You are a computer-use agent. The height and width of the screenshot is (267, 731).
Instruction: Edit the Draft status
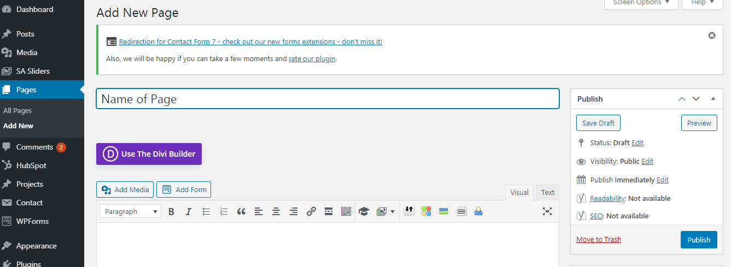[x=638, y=143]
